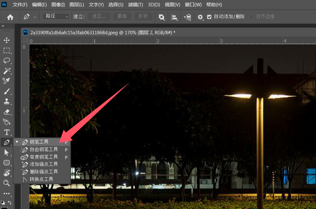This screenshot has width=316, height=209.
Task: Select the Magic Wand tool
Action: 7,71
